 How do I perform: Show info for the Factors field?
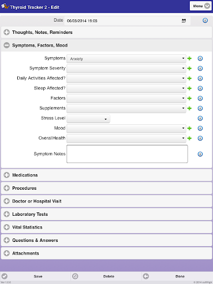pos(200,98)
